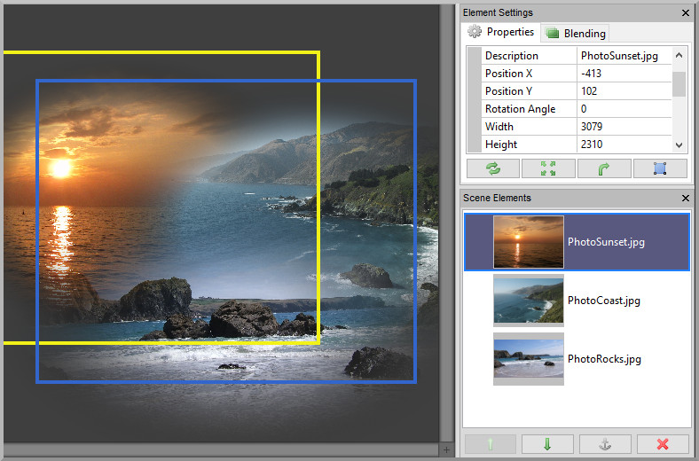Move element up with green up arrow
This screenshot has width=699, height=461.
click(491, 444)
